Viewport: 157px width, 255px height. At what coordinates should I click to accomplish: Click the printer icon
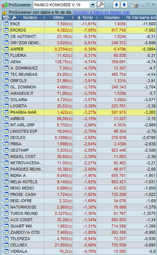coord(135,5)
